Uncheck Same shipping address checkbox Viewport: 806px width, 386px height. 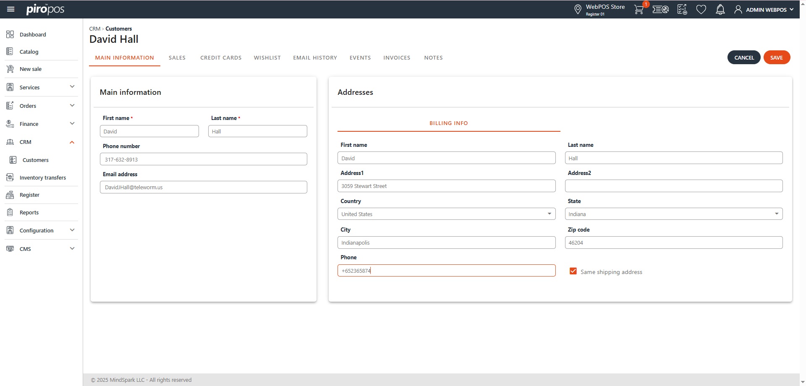point(573,271)
